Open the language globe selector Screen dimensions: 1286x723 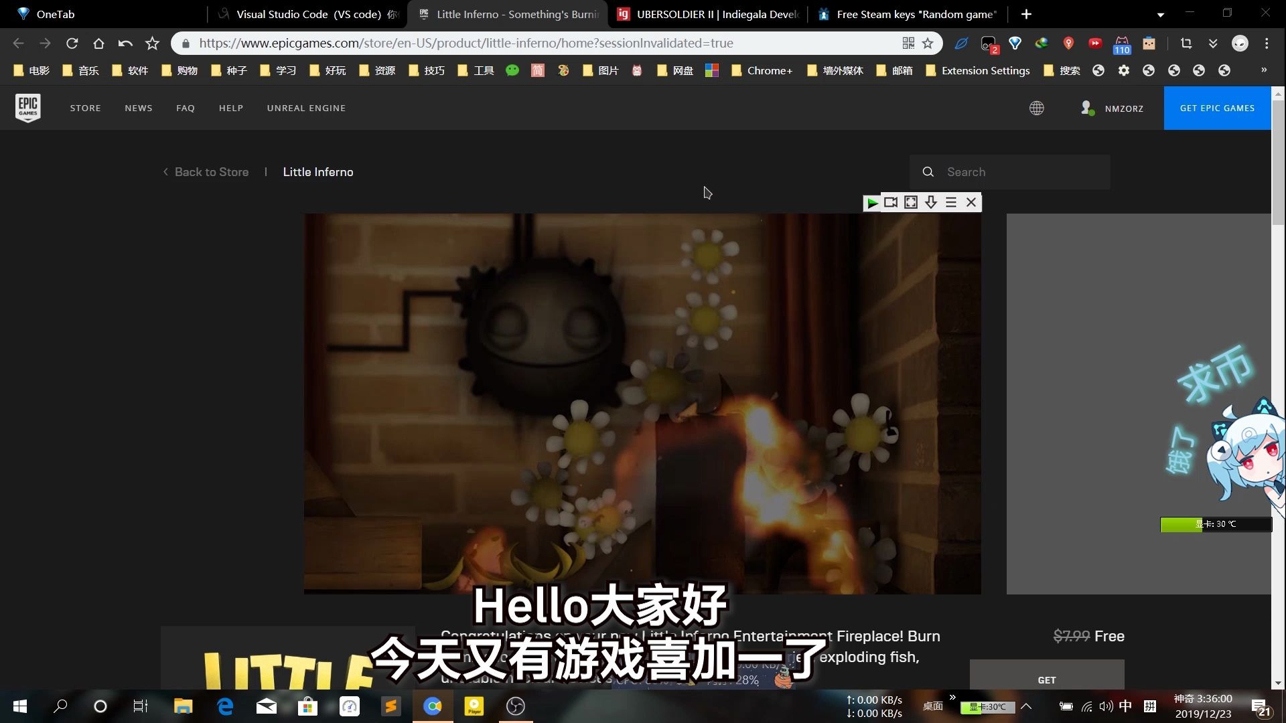pyautogui.click(x=1036, y=108)
